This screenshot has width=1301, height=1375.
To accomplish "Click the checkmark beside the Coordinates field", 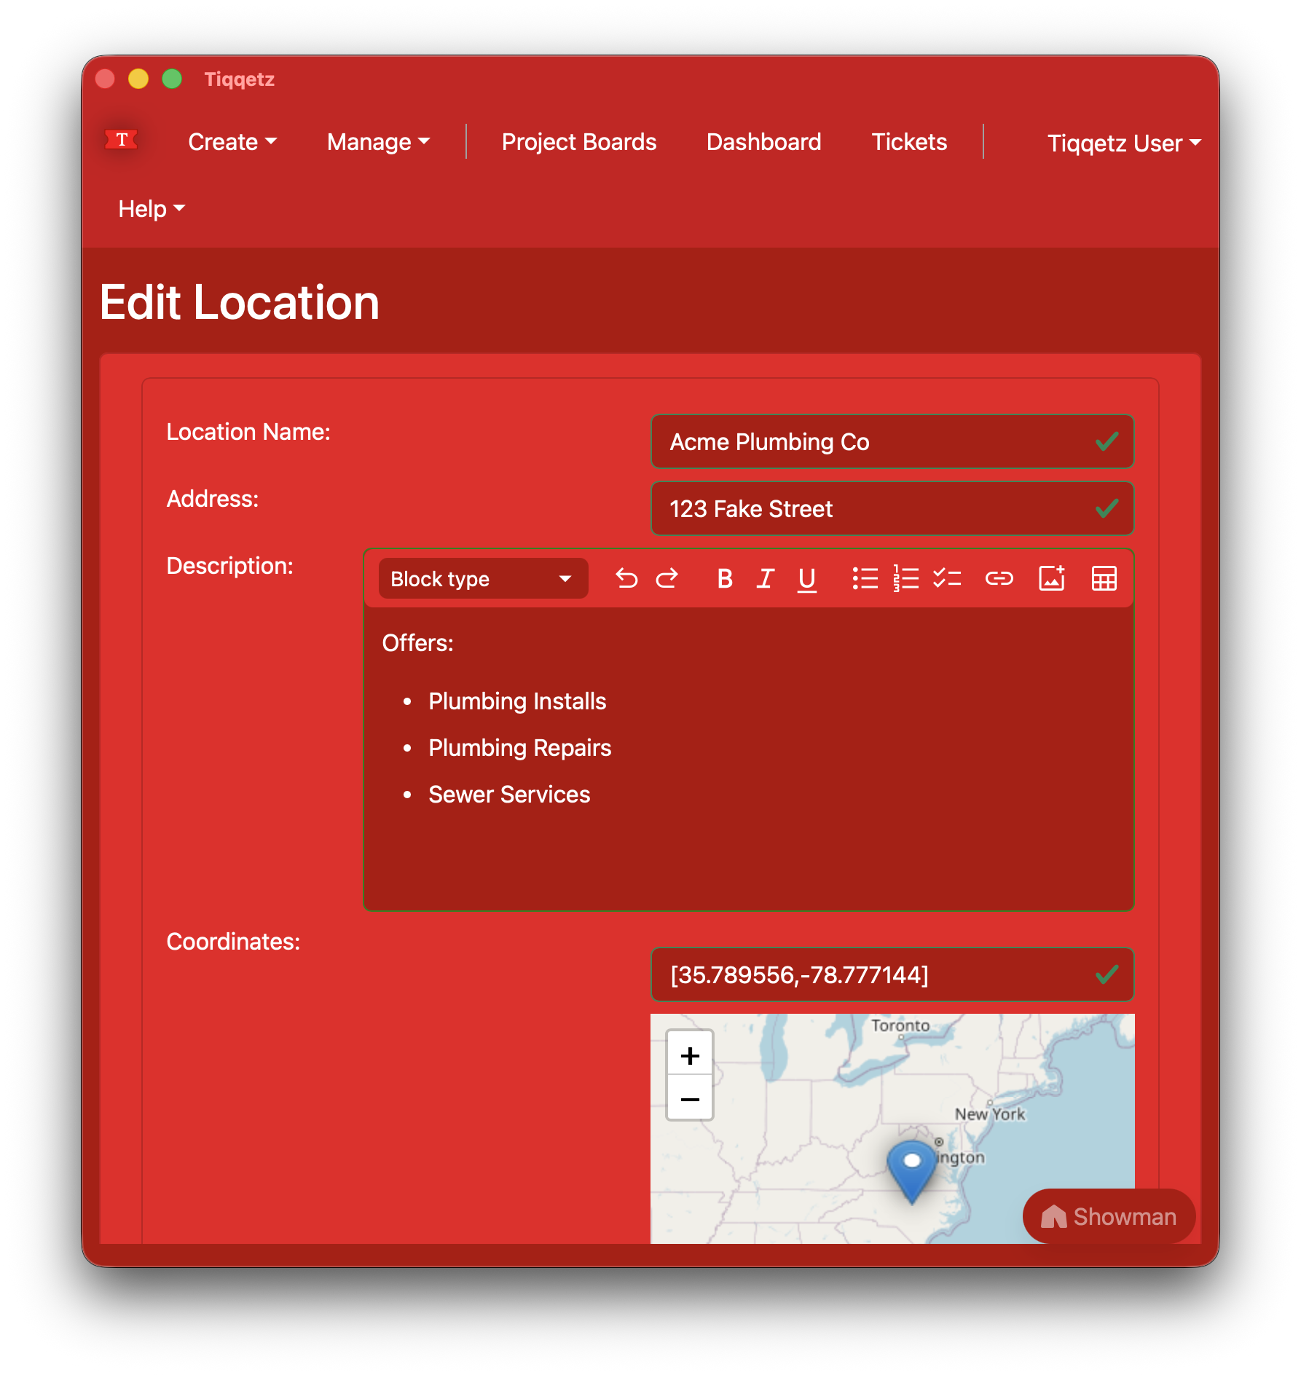I will [x=1106, y=974].
